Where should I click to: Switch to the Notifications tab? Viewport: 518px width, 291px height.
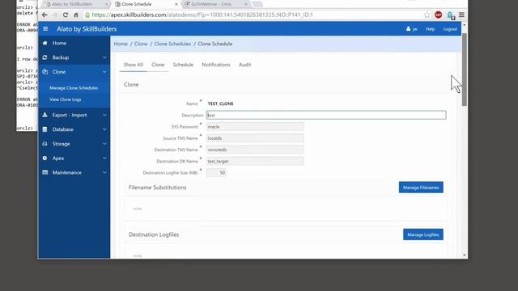[x=216, y=65]
